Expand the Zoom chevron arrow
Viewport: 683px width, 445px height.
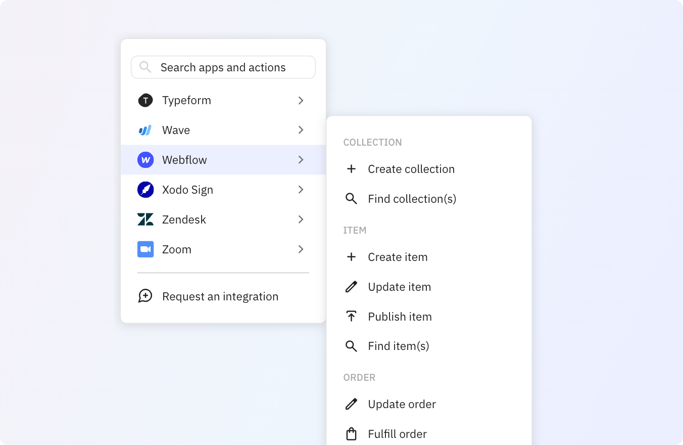pyautogui.click(x=301, y=249)
